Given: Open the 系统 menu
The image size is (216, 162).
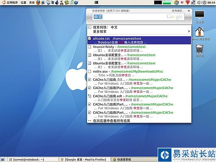Looking at the screenshot, I should click(32, 3).
